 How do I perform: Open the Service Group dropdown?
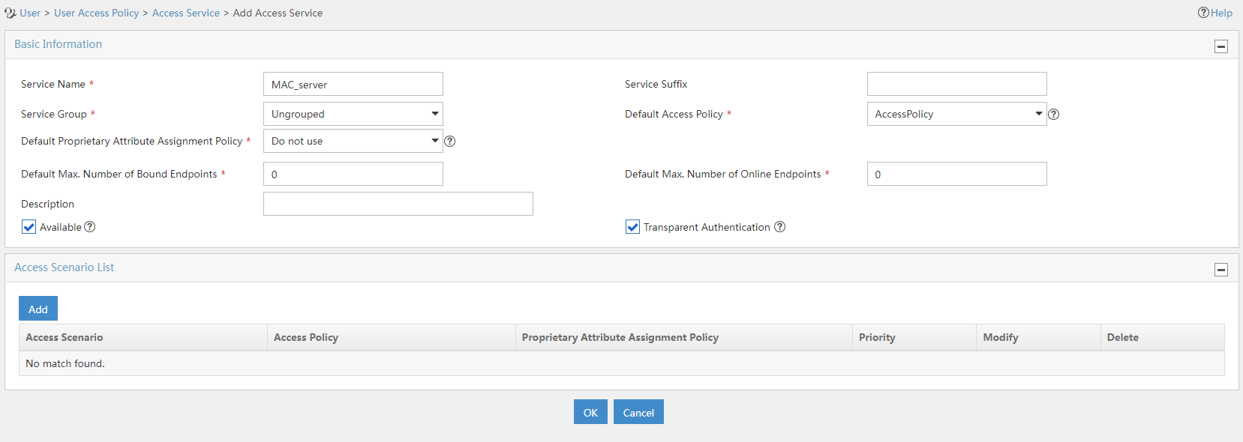[353, 114]
